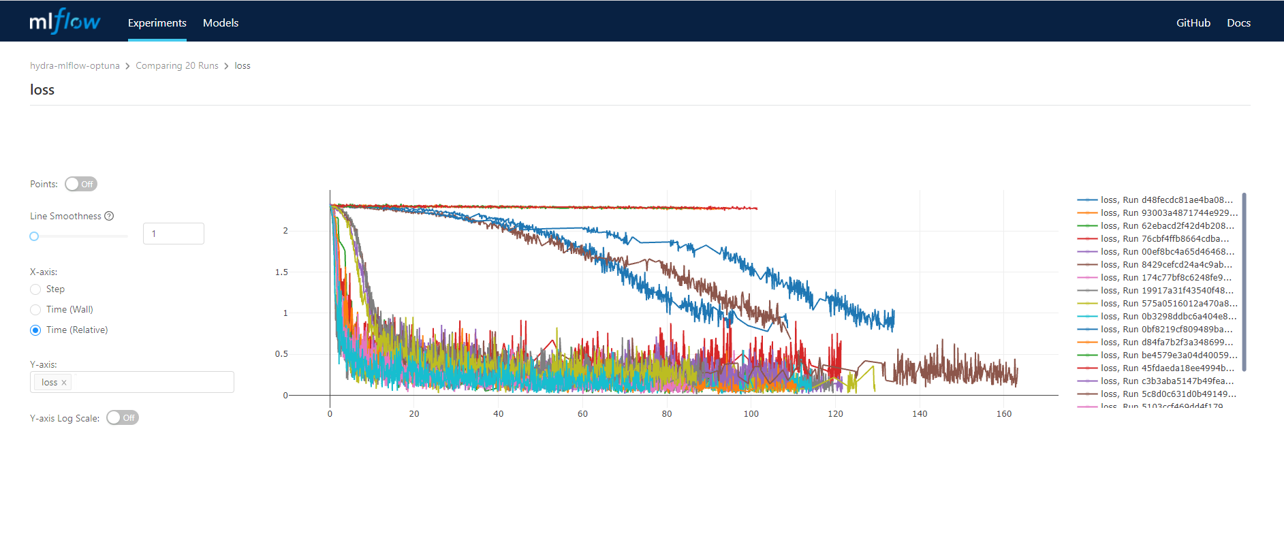The width and height of the screenshot is (1284, 540).
Task: Click legend entry Run 174c77bf8c6248fe9
Action: tap(1155, 277)
